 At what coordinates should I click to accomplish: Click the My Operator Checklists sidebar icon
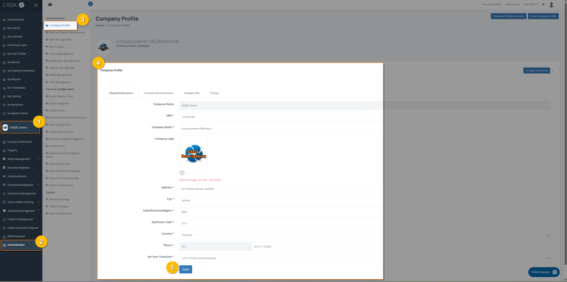[4, 71]
